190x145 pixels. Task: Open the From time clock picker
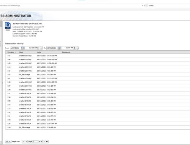pos(41,48)
